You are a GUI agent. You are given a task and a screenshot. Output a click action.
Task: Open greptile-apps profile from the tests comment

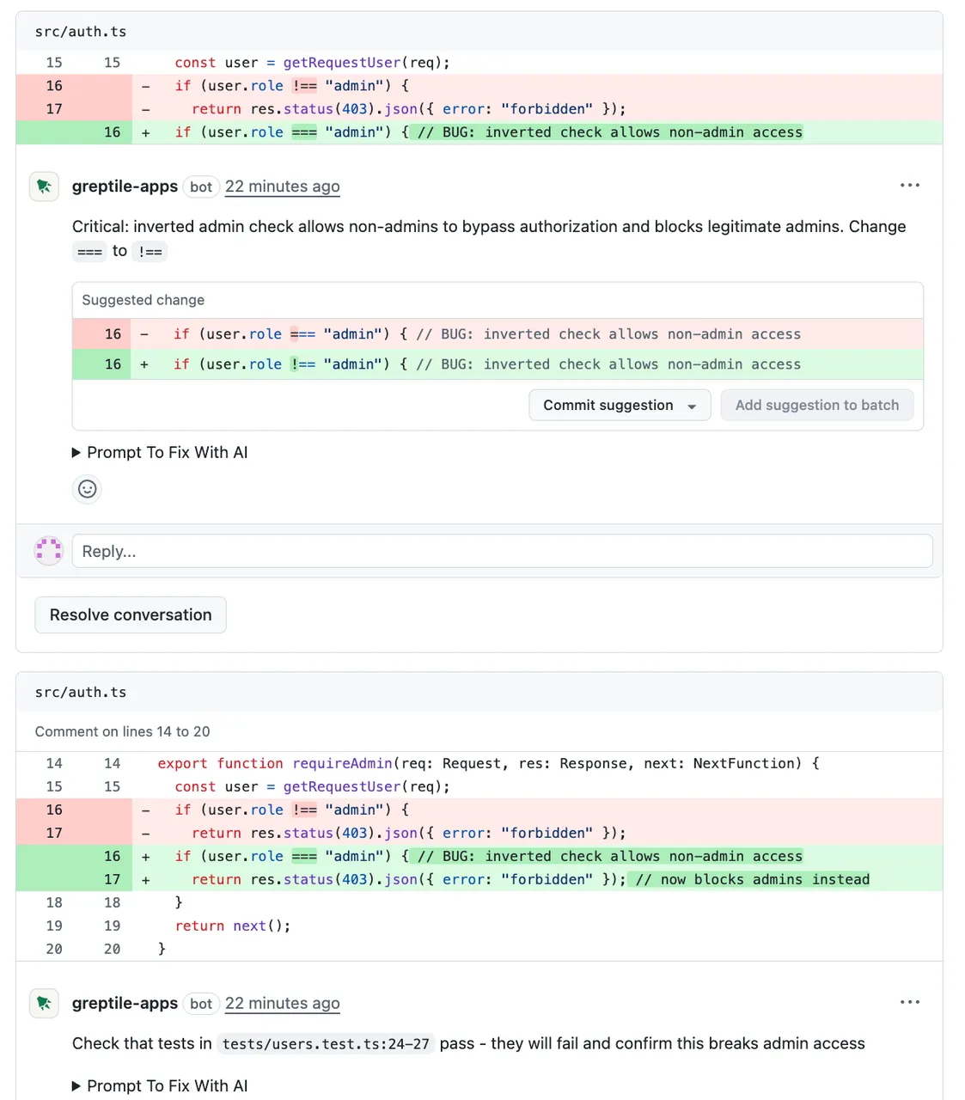tap(125, 1003)
